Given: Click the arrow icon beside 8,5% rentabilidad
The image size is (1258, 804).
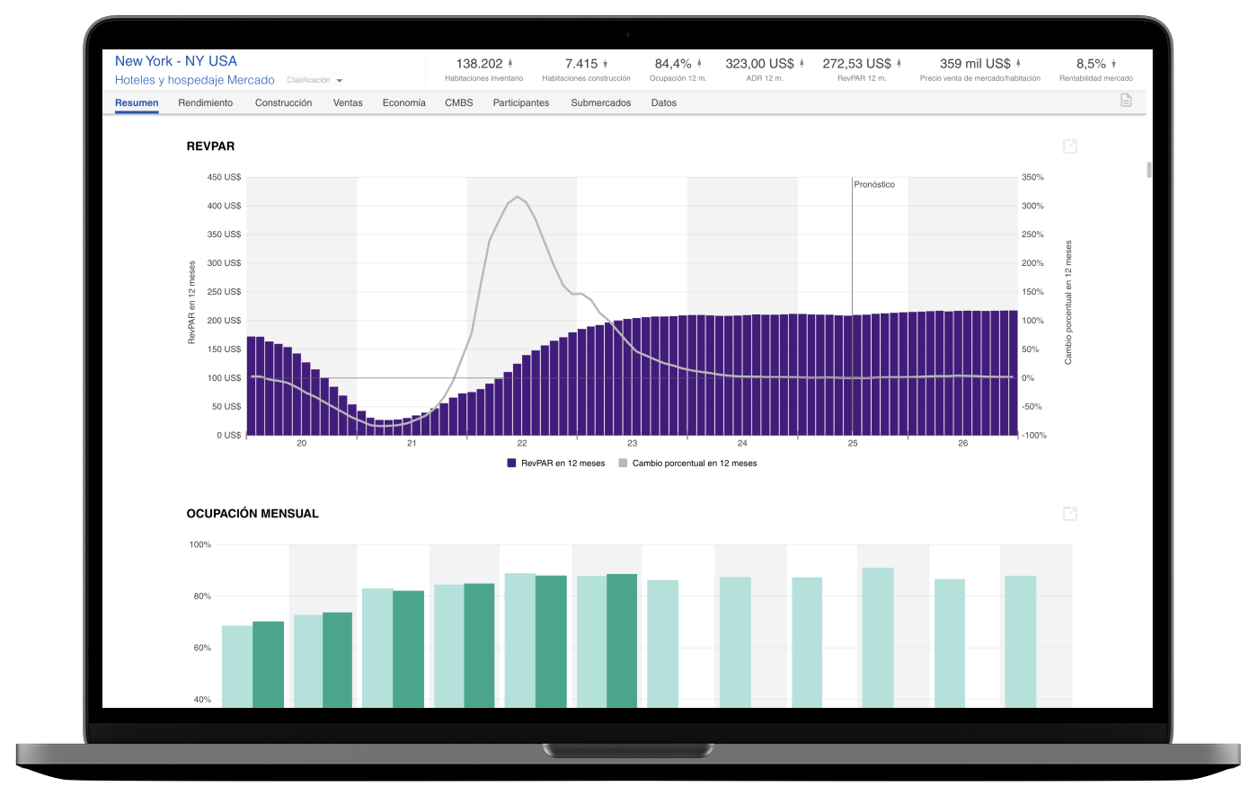Looking at the screenshot, I should coord(1113,64).
